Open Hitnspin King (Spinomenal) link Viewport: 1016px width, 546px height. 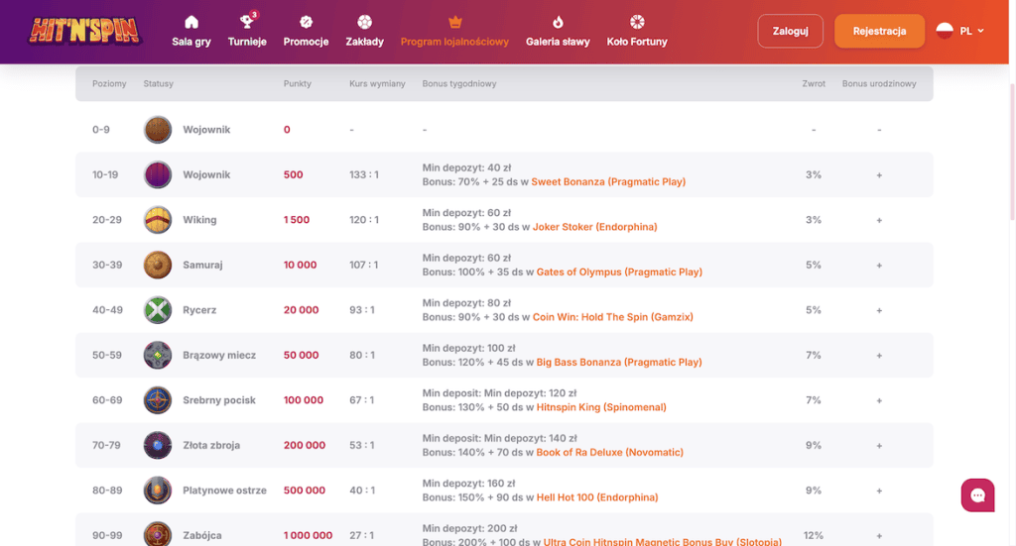(601, 407)
